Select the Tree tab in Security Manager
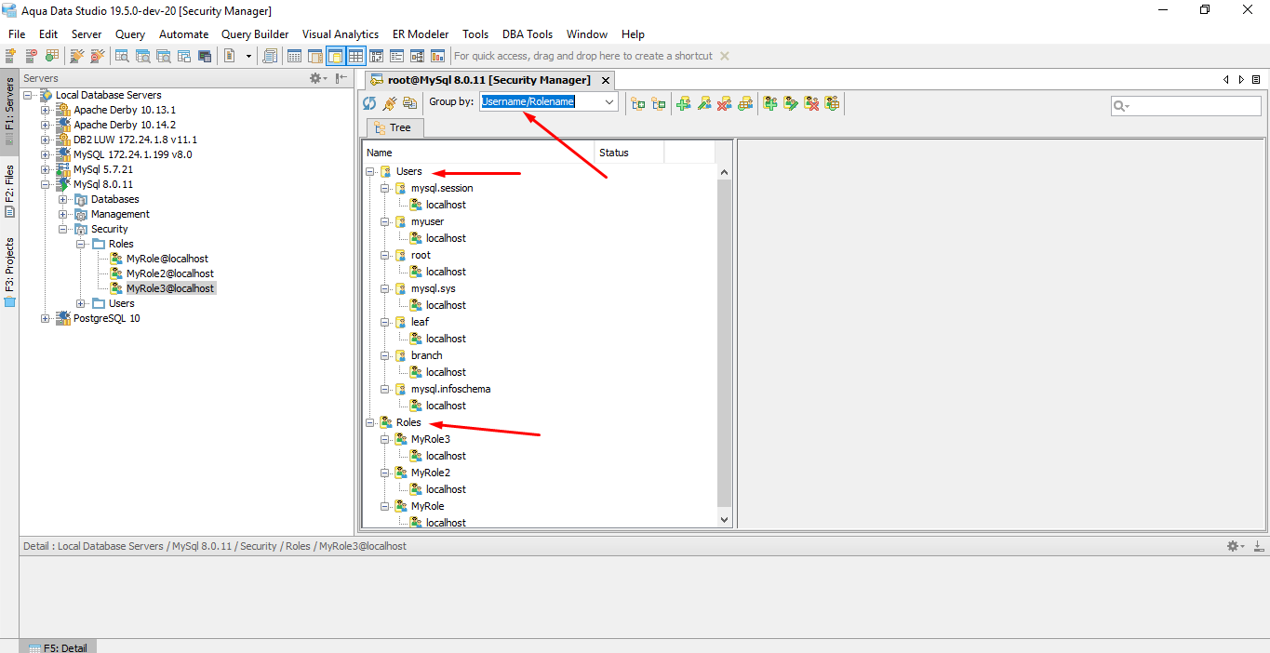1270x653 pixels. (x=394, y=127)
